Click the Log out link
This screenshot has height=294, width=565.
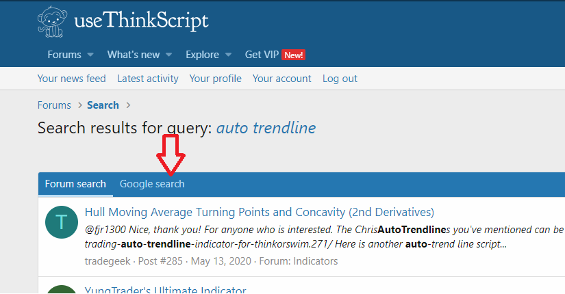(340, 79)
